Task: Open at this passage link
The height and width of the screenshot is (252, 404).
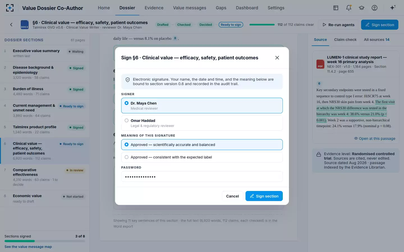Action: [x=375, y=139]
